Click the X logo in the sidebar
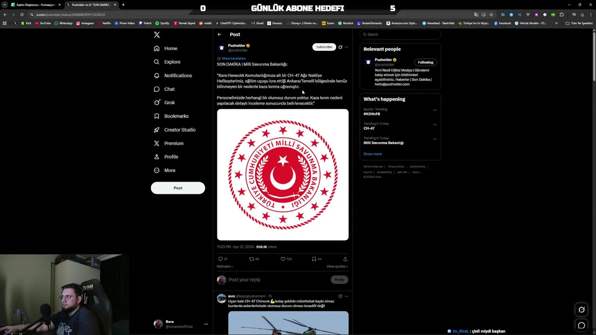The width and height of the screenshot is (596, 335). point(157,35)
